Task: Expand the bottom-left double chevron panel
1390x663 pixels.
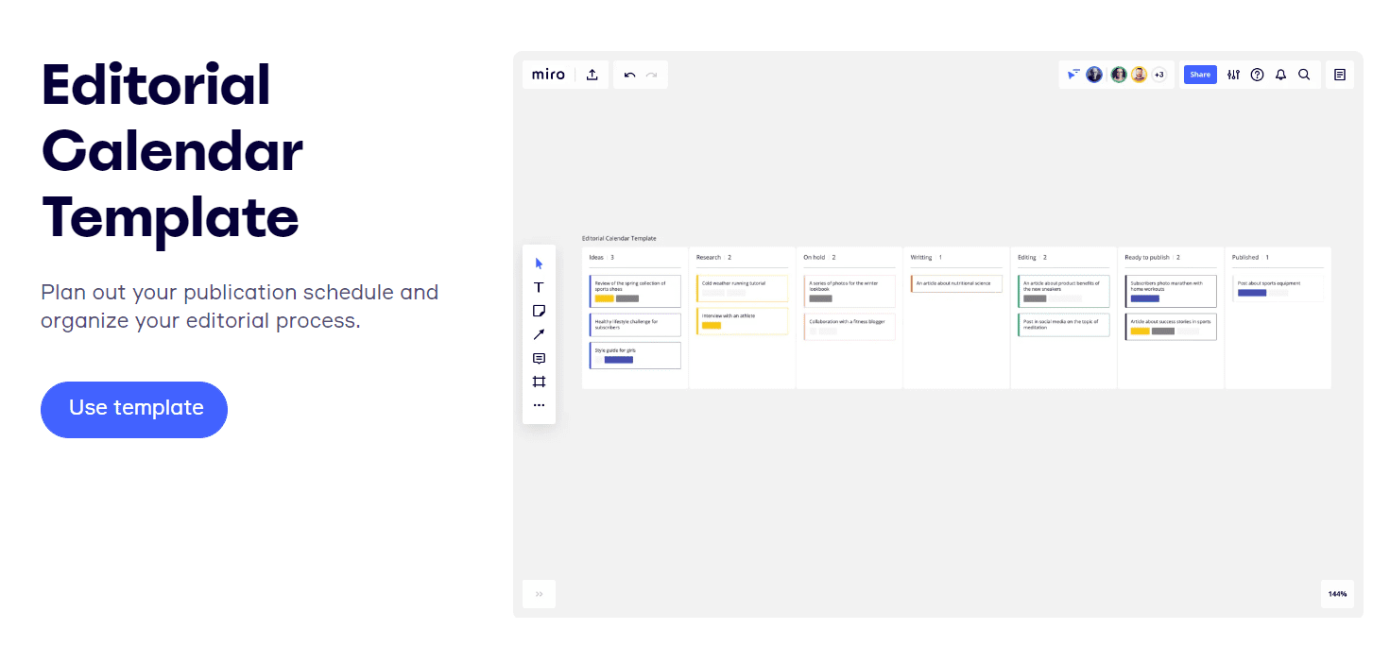Action: [539, 594]
